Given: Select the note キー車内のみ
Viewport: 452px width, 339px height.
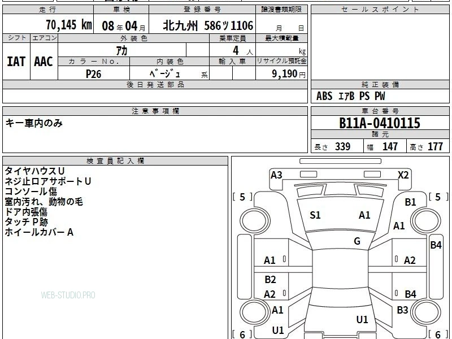Looking at the screenshot, I should (34, 123).
